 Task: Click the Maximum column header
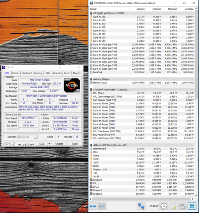[x=170, y=9]
